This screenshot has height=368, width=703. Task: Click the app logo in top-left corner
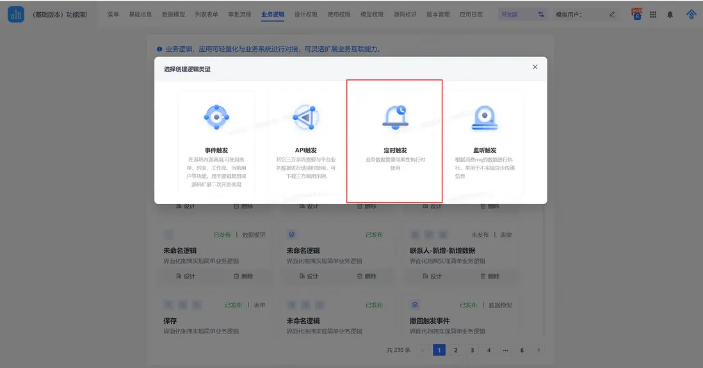[x=16, y=14]
